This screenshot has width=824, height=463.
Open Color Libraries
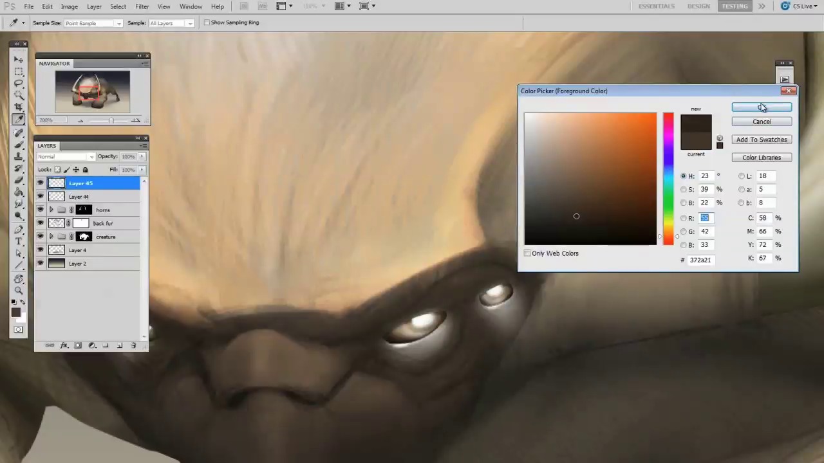pyautogui.click(x=762, y=158)
